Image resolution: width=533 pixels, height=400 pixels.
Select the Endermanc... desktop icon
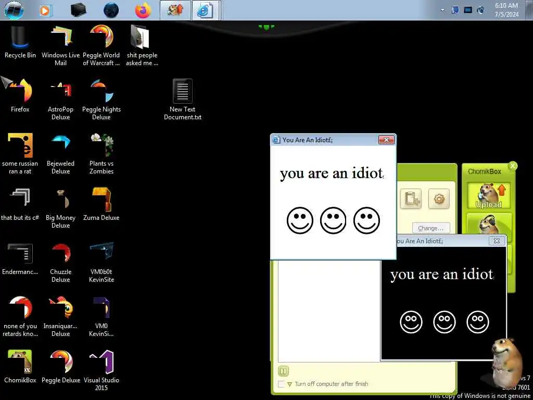[20, 258]
